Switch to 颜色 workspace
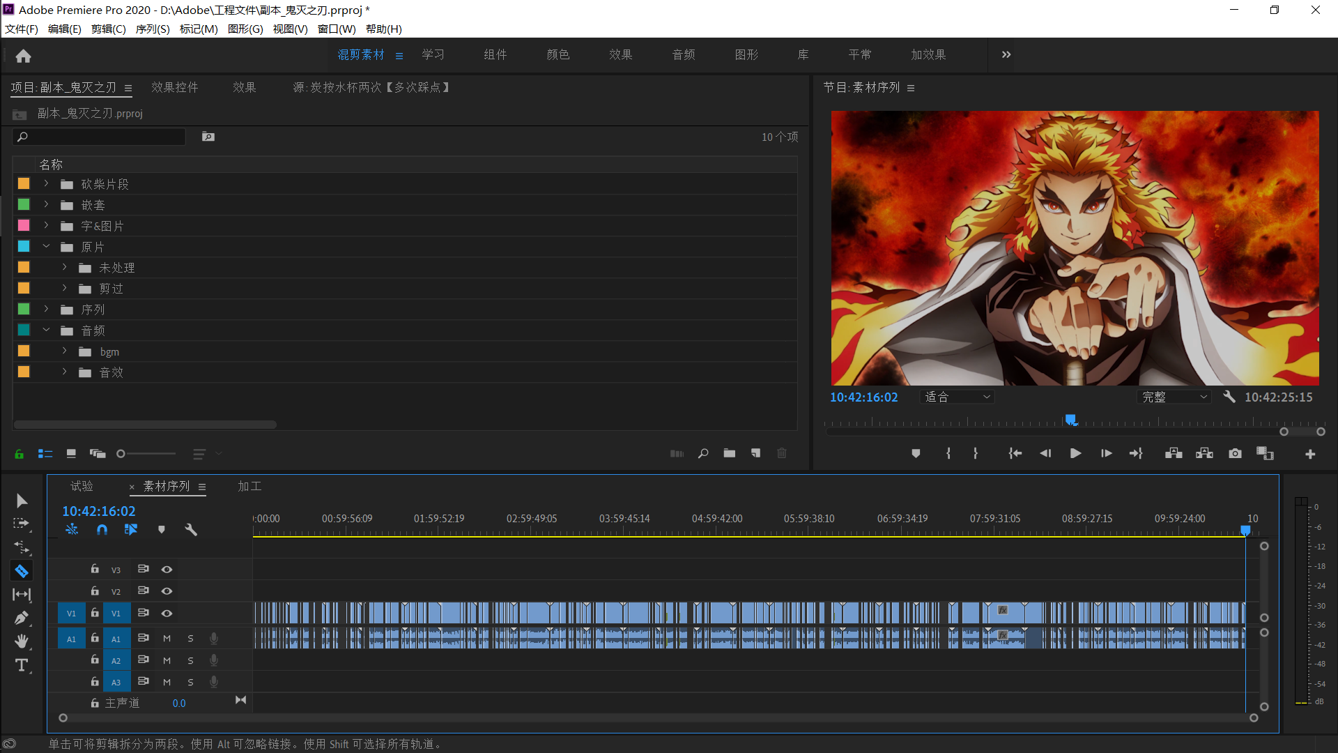 coord(558,54)
